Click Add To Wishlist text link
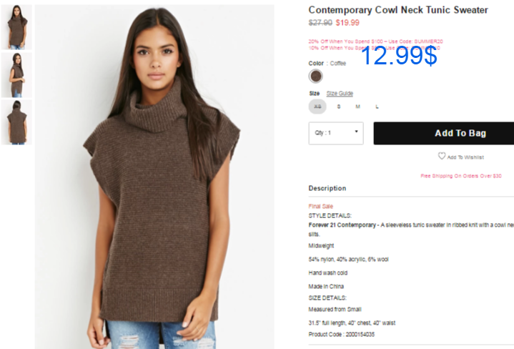 (x=465, y=157)
